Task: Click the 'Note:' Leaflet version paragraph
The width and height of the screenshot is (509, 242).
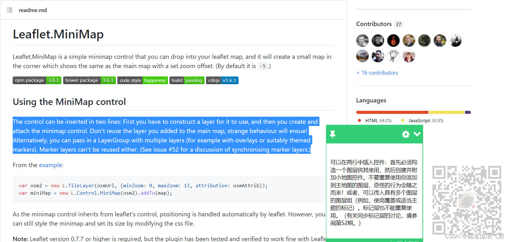Action: click(169, 239)
